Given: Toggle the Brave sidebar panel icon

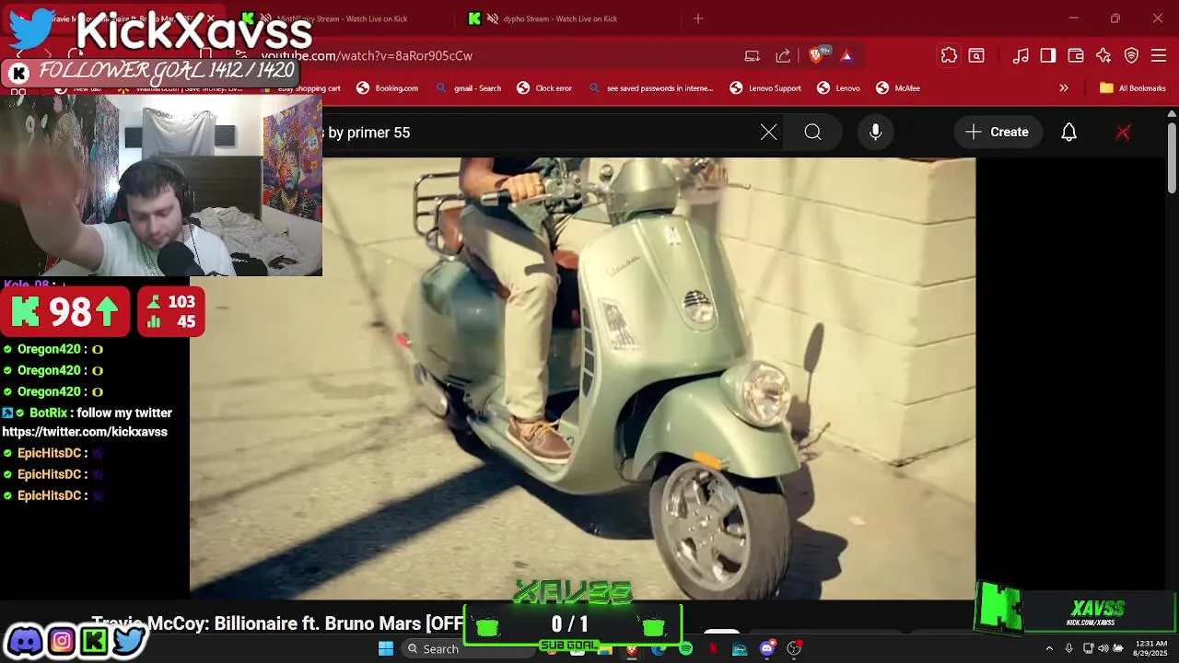Looking at the screenshot, I should click(x=1048, y=56).
